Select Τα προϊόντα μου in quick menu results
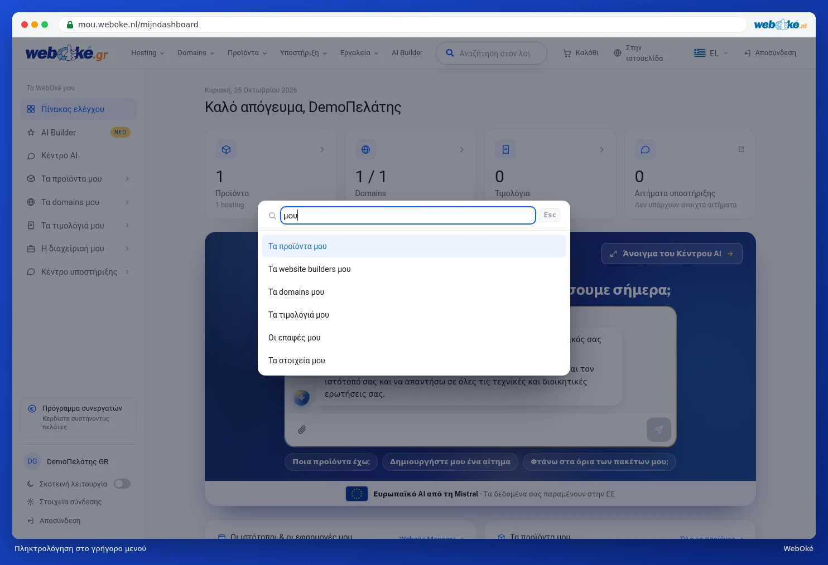 click(x=414, y=246)
